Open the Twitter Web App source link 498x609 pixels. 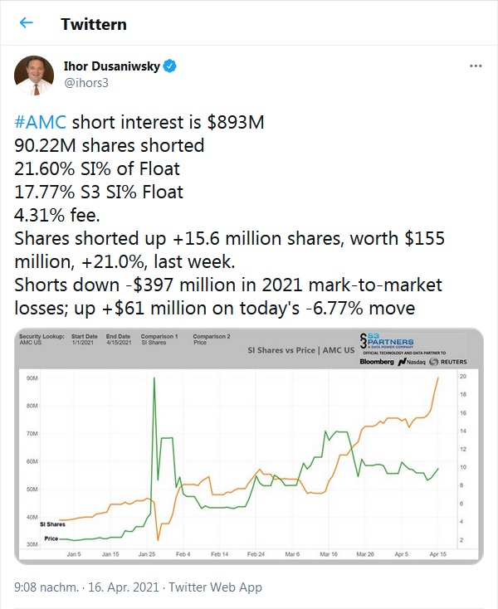coord(215,587)
